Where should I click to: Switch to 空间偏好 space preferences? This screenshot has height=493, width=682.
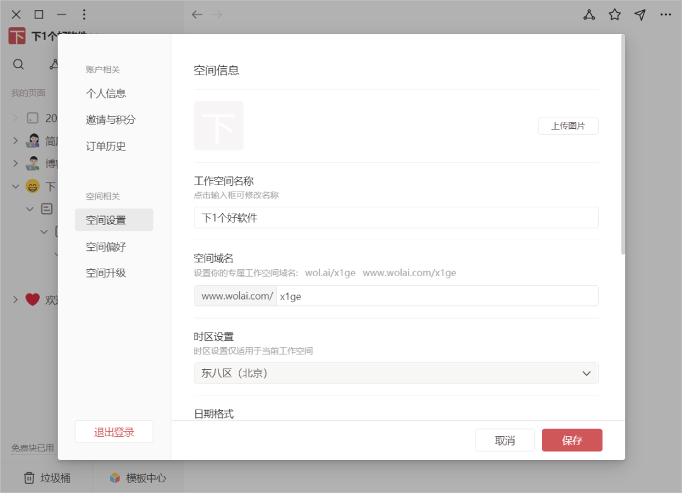(x=107, y=246)
